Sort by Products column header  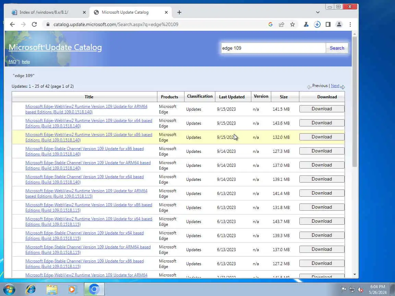169,97
